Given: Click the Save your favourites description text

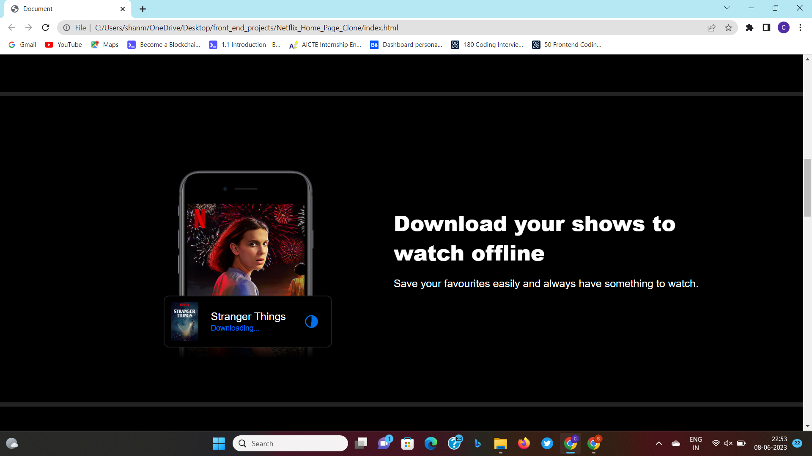Looking at the screenshot, I should [x=546, y=283].
